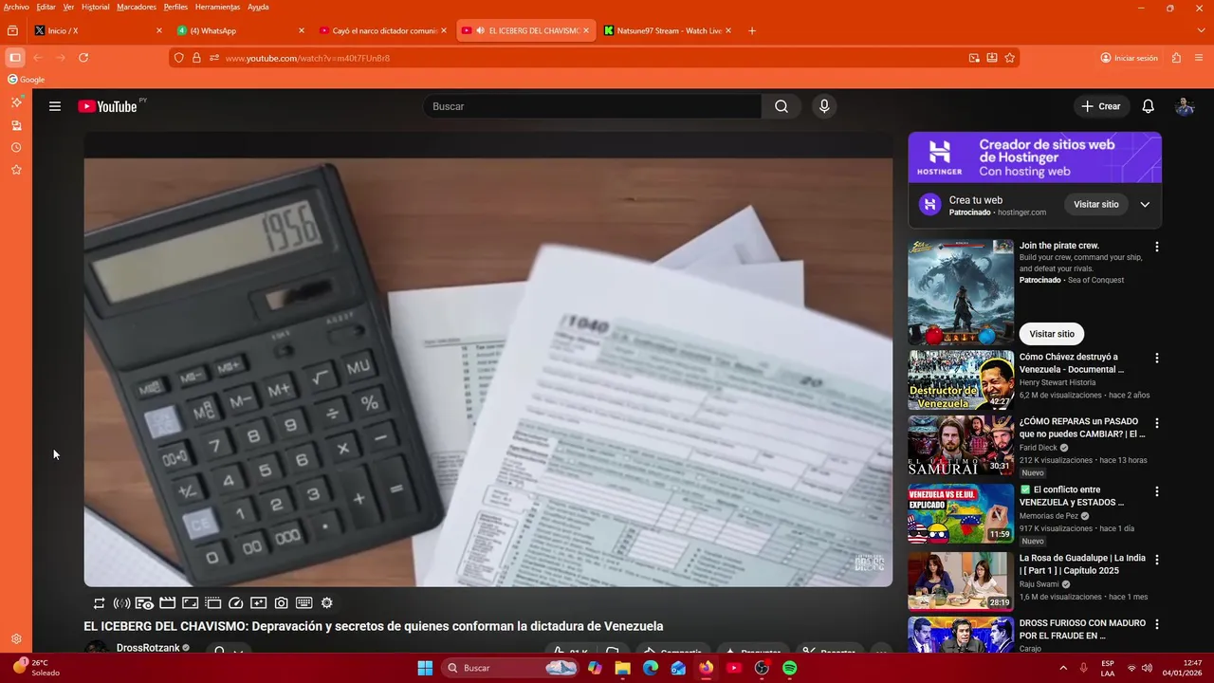The height and width of the screenshot is (683, 1214).
Task: Open options for Join the pirate crew ad
Action: (x=1156, y=247)
